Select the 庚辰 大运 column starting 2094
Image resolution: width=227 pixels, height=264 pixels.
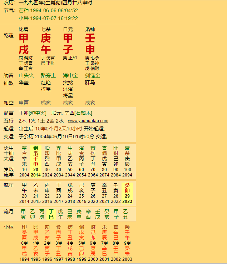tap(127, 161)
